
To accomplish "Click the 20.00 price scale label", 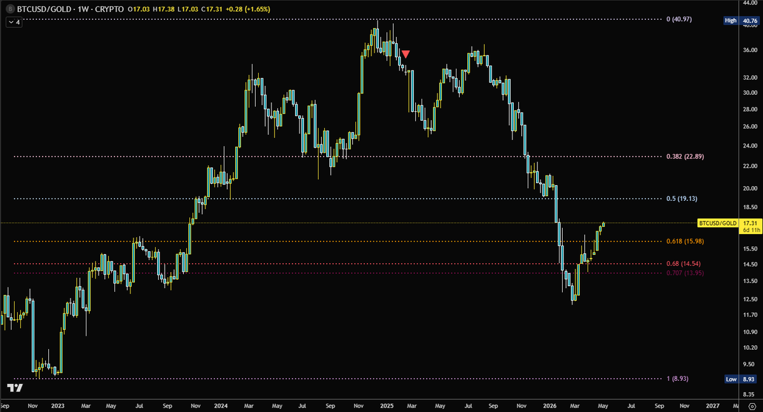I will (x=750, y=188).
